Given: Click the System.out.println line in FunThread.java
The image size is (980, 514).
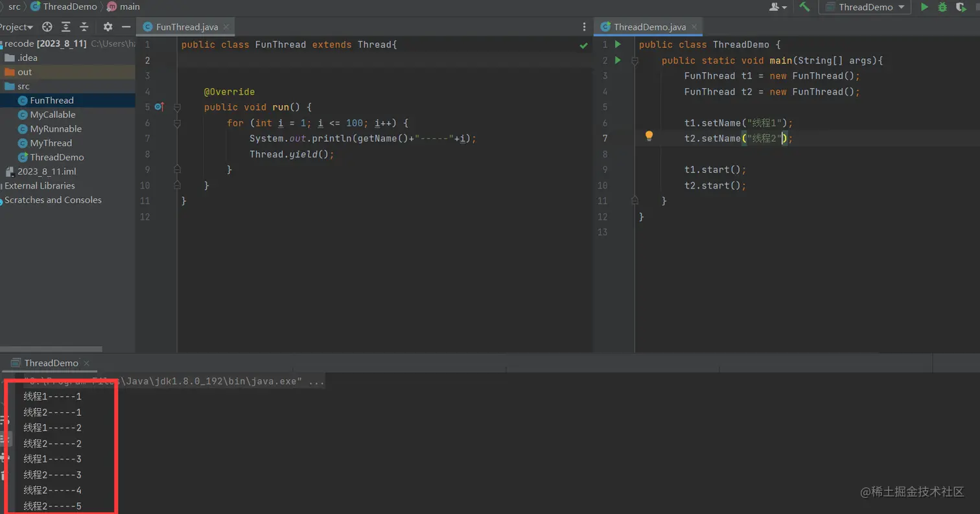Looking at the screenshot, I should pos(363,139).
